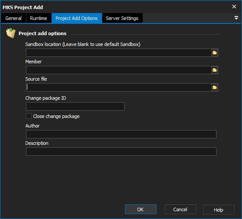242x219 pixels.
Task: Open the Server Settings tab
Action: click(122, 18)
